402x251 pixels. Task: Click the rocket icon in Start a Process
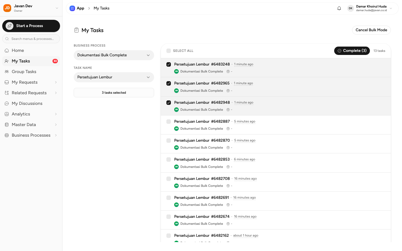click(9, 26)
